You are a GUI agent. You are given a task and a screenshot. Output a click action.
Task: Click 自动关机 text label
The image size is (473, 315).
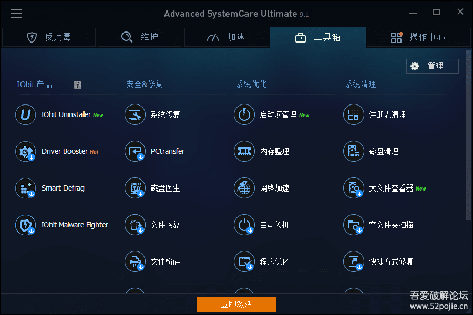[x=274, y=225]
